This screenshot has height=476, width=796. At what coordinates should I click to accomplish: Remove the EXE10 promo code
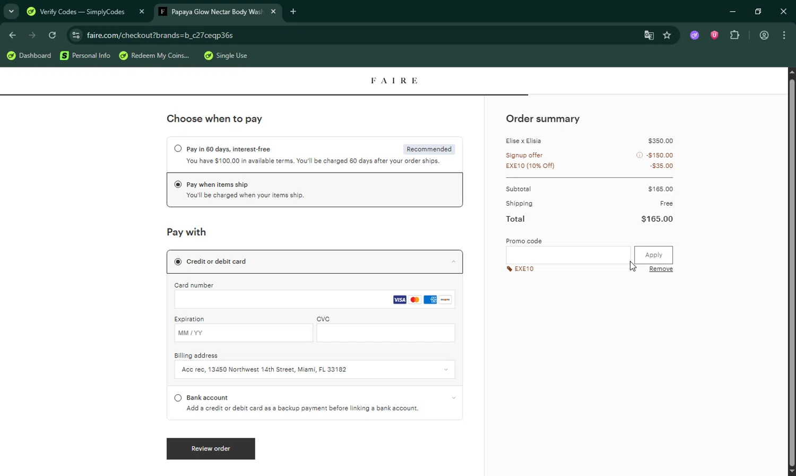pyautogui.click(x=661, y=269)
